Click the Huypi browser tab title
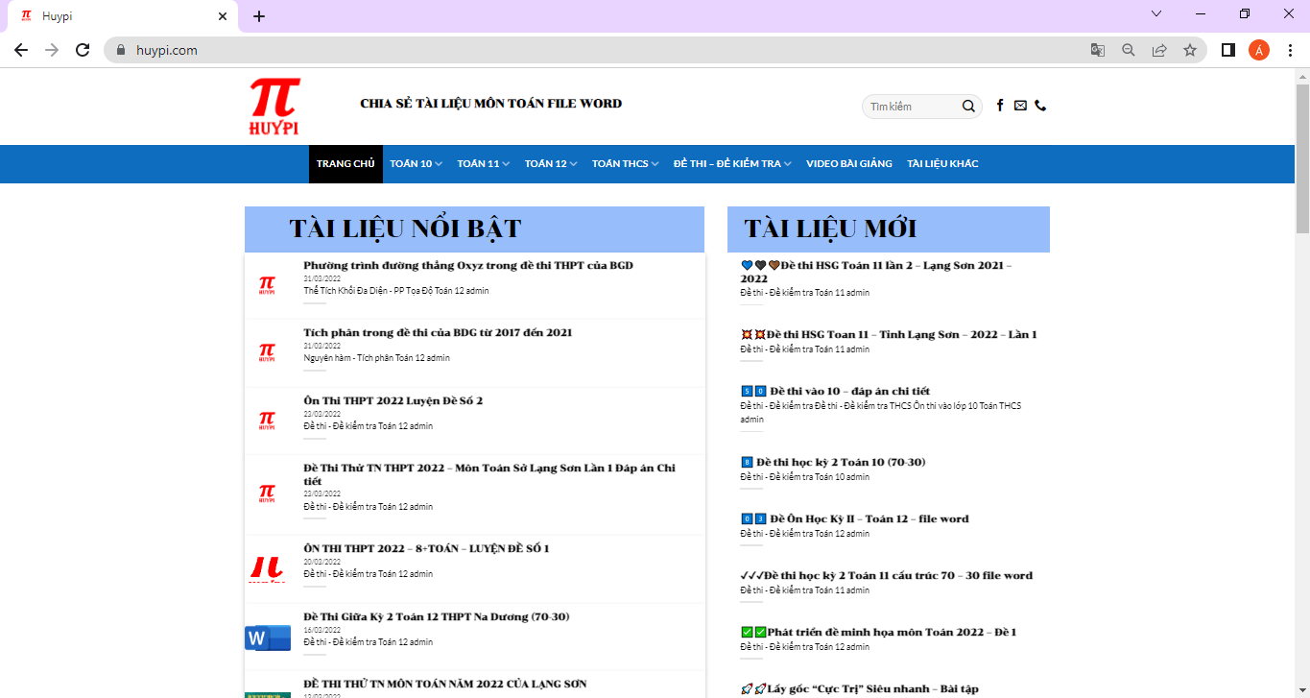The width and height of the screenshot is (1310, 698). 57,16
